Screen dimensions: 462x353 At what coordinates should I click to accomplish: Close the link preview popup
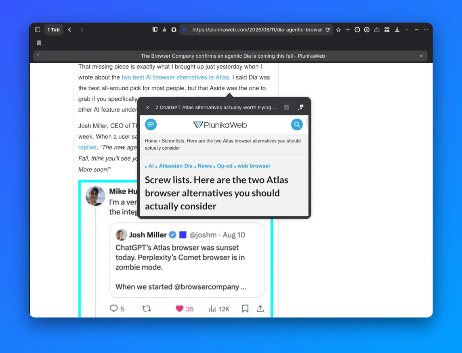click(x=148, y=107)
